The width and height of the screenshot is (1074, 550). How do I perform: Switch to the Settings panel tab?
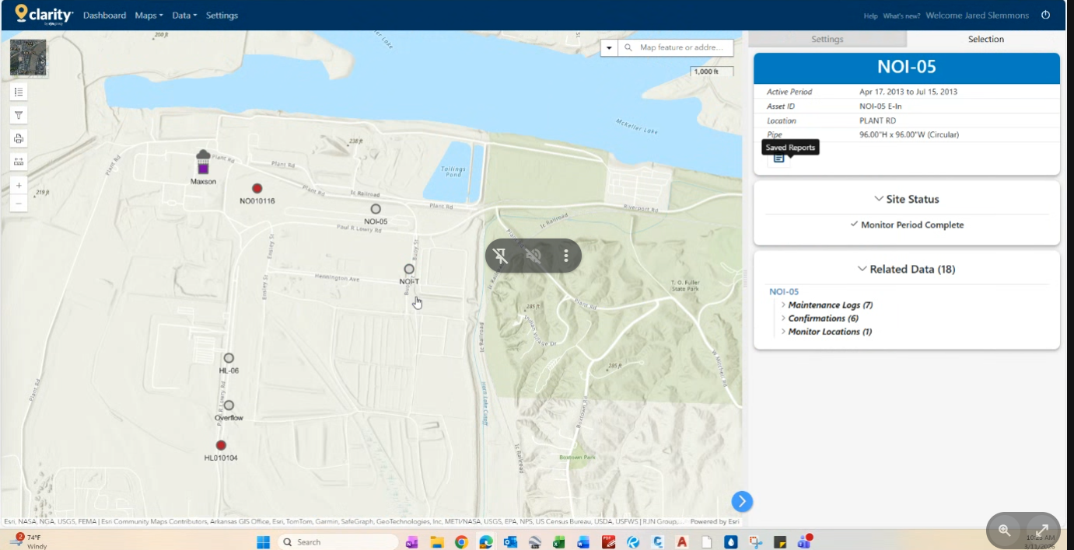(x=827, y=39)
